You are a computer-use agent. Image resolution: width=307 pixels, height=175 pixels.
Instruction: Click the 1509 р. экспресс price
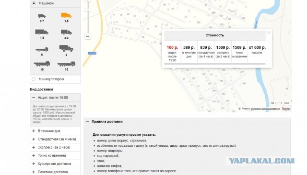click(x=223, y=47)
